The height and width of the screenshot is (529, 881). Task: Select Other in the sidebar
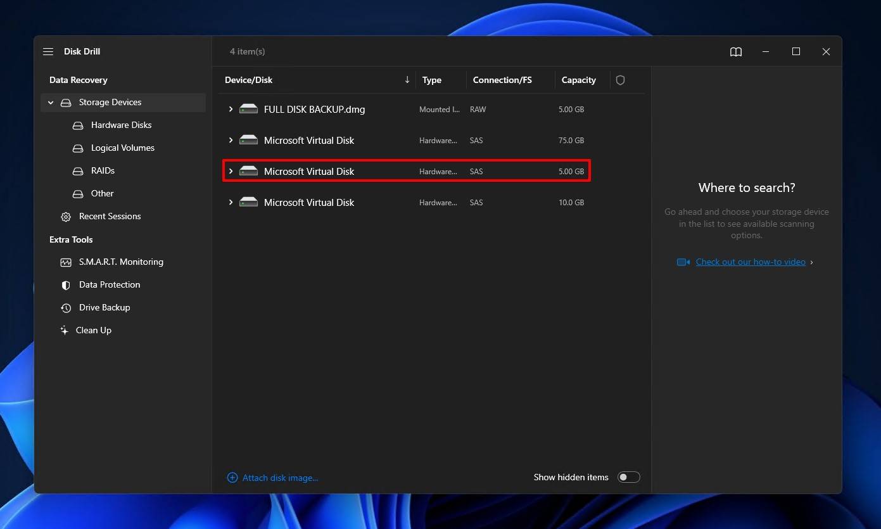103,194
